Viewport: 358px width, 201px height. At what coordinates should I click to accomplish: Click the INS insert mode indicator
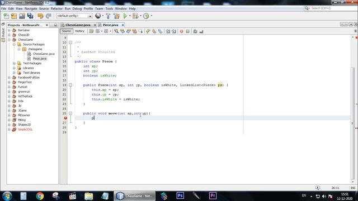(x=353, y=188)
